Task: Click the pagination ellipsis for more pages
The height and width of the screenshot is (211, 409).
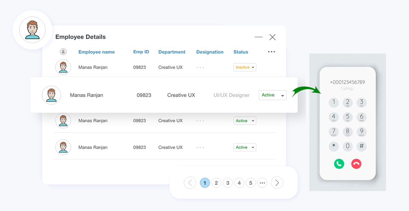Action: click(x=263, y=183)
